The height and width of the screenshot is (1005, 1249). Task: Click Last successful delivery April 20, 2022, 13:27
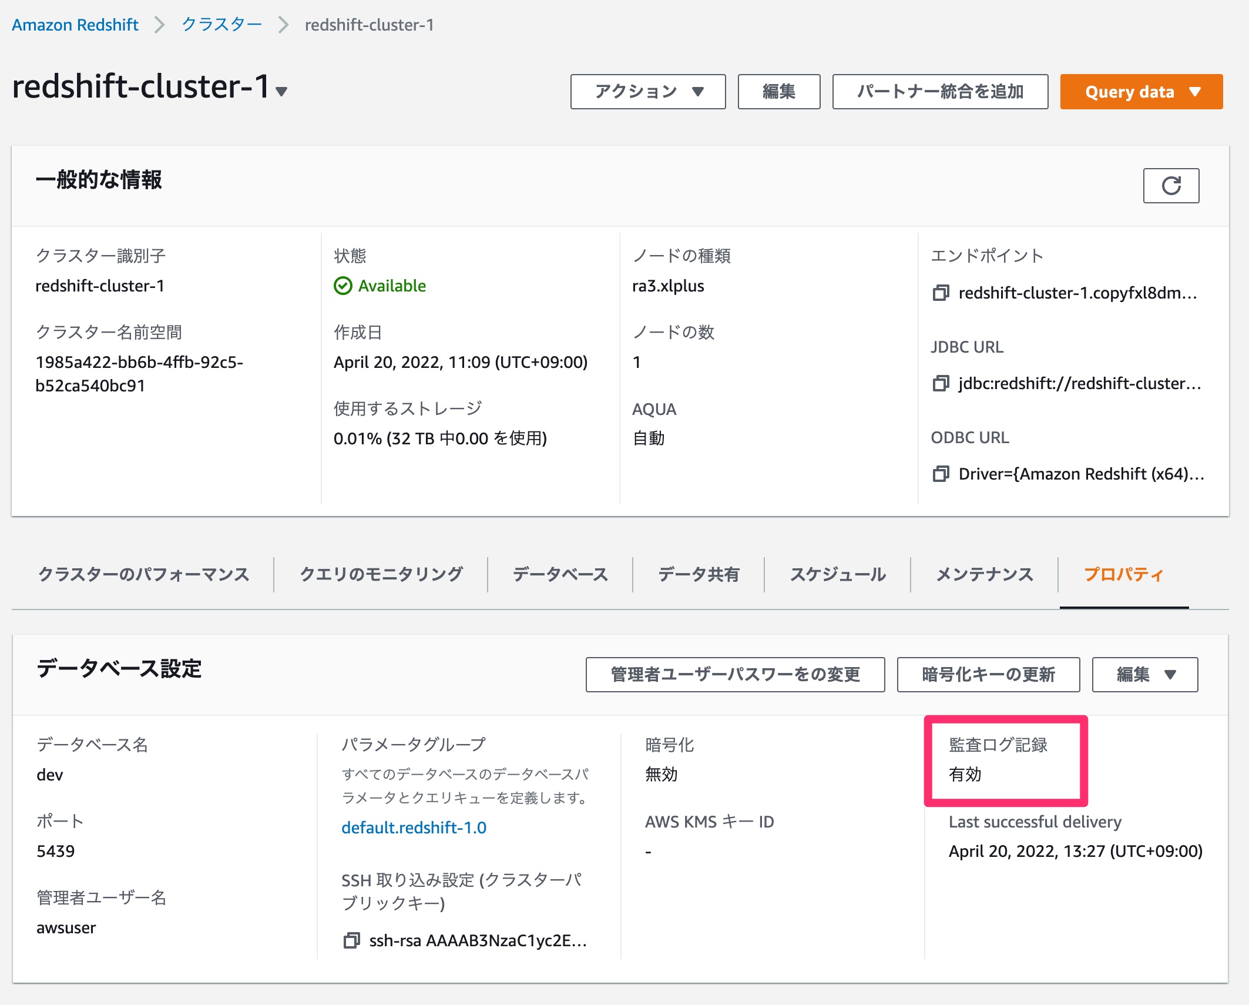pyautogui.click(x=1076, y=851)
